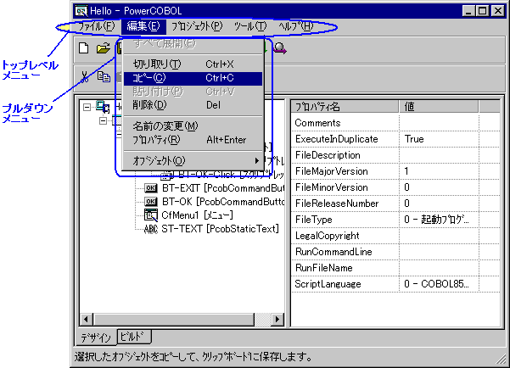Select the FileMajorVersion property name

point(331,171)
